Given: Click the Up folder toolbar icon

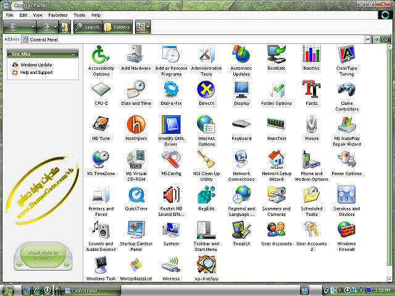Looking at the screenshot, I should 64,27.
